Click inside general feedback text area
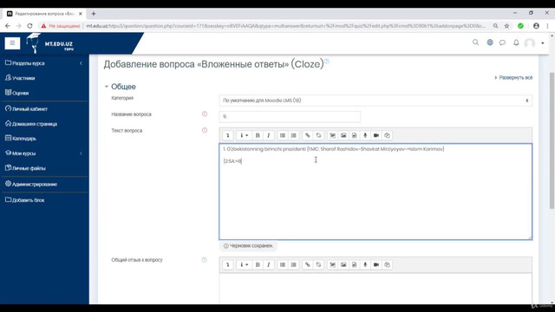The height and width of the screenshot is (312, 555). tap(375, 289)
